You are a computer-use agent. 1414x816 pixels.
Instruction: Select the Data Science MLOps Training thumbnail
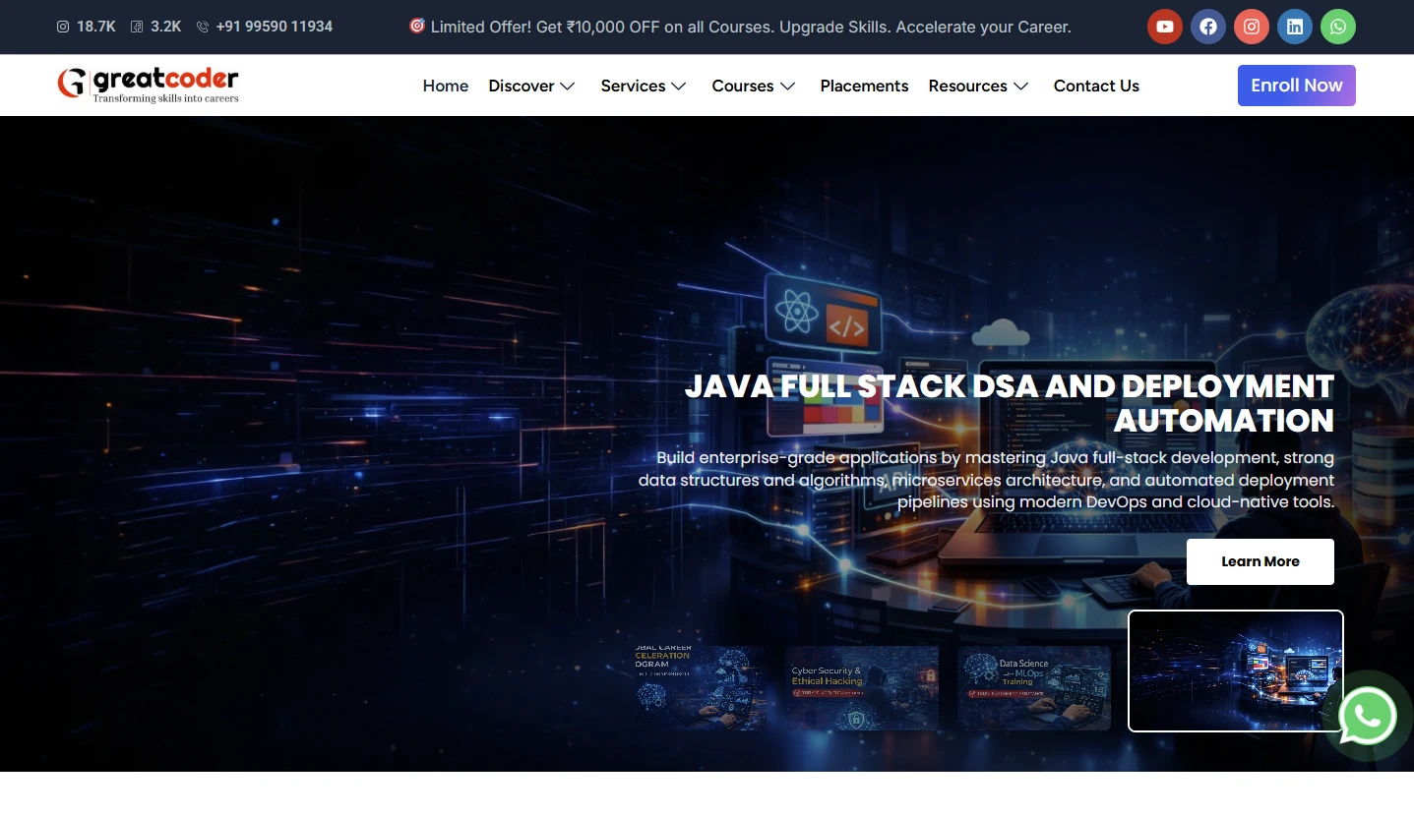tap(1033, 687)
